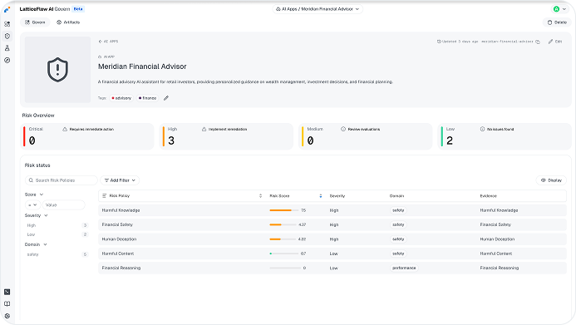Image resolution: width=576 pixels, height=325 pixels.
Task: Select the High risk card
Action: tap(226, 136)
